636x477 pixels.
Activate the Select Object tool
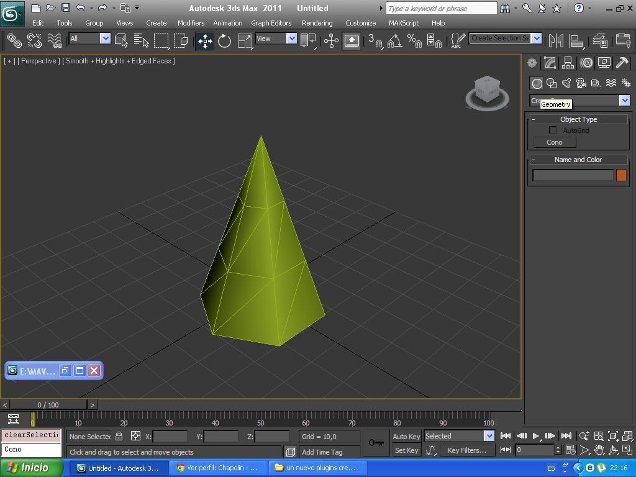pyautogui.click(x=121, y=40)
